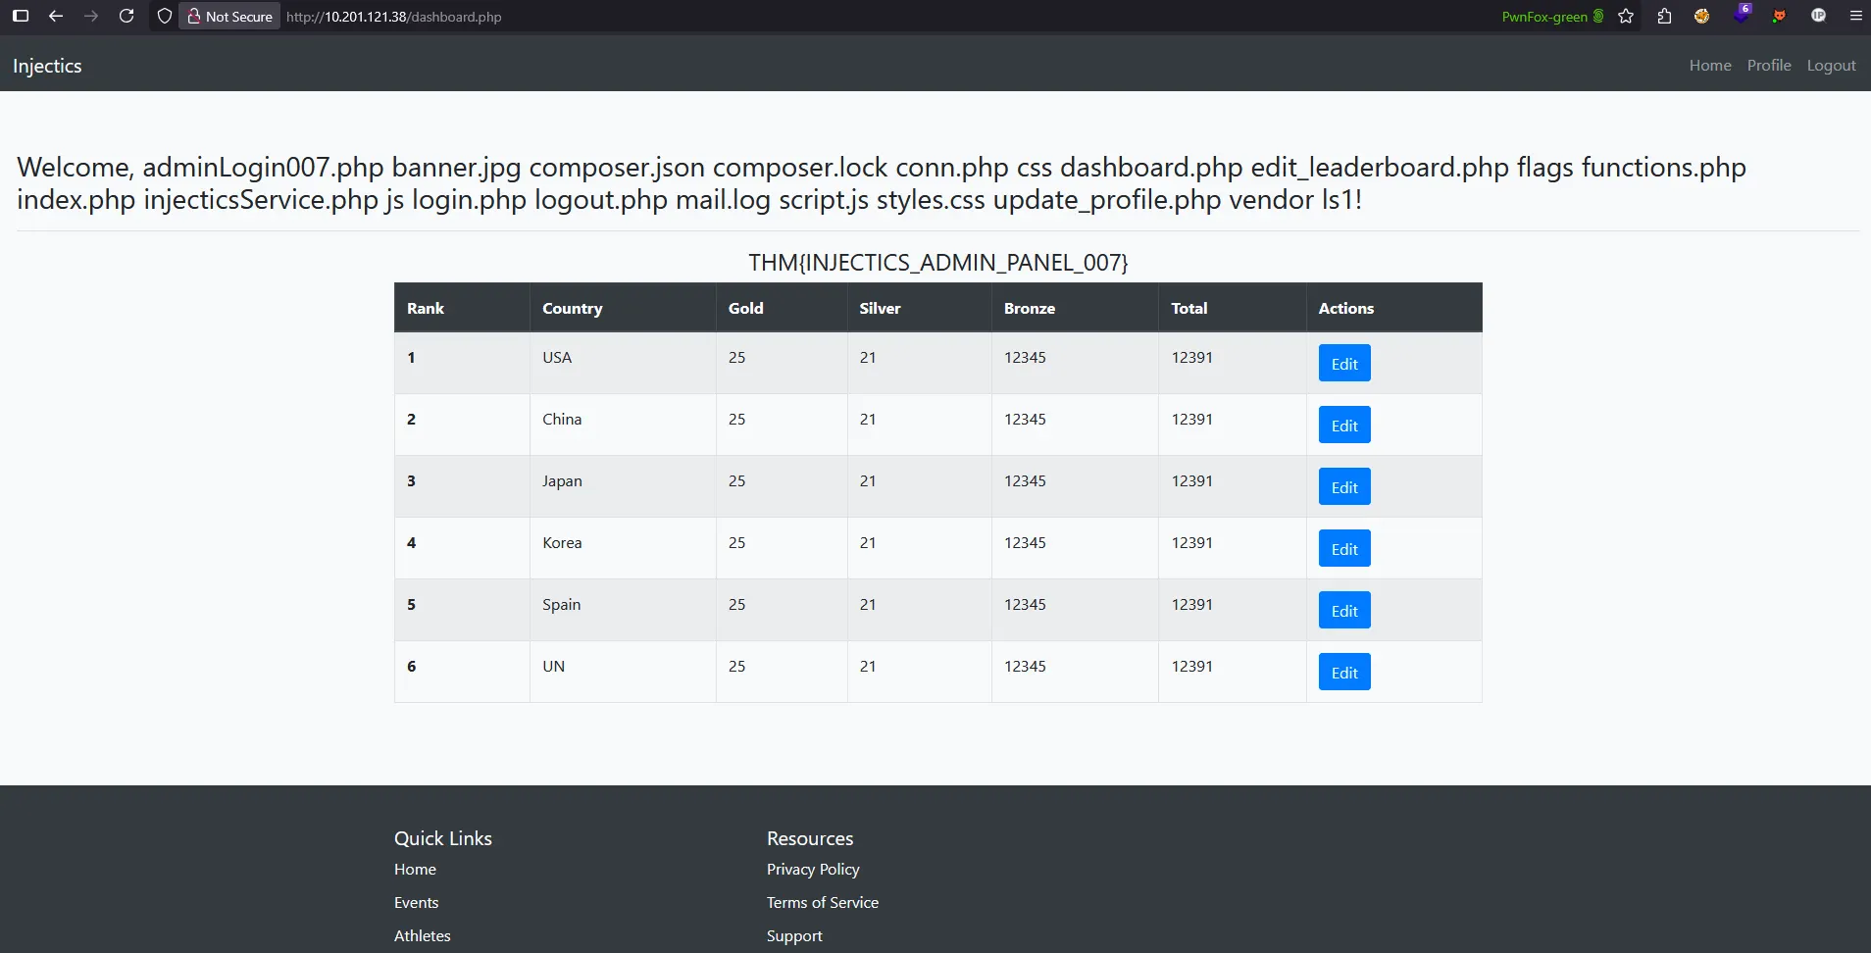This screenshot has width=1871, height=953.
Task: Click the Welcome heading listing server files
Action: [x=882, y=183]
